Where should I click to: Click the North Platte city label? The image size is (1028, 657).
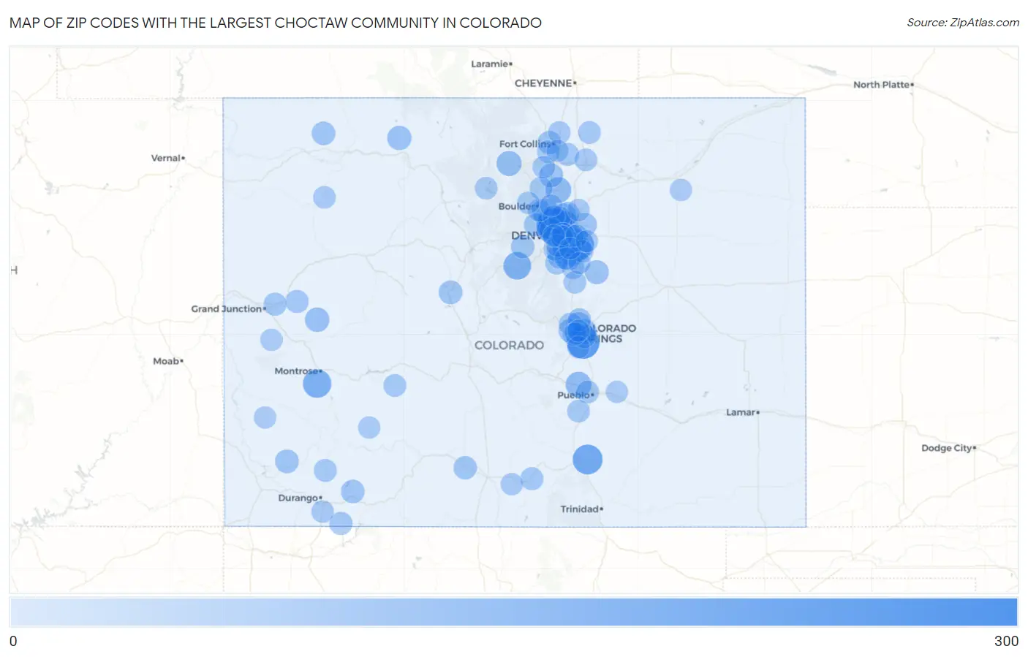(x=883, y=85)
